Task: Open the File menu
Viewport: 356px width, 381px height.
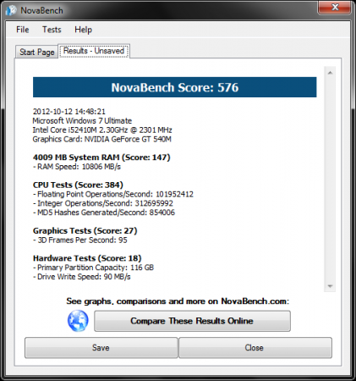Action: click(x=23, y=30)
